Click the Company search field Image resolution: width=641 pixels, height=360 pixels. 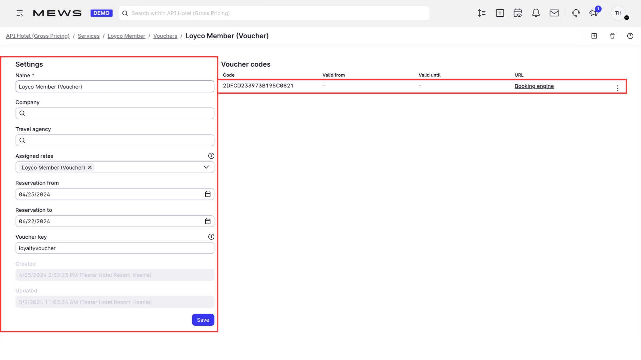point(115,113)
